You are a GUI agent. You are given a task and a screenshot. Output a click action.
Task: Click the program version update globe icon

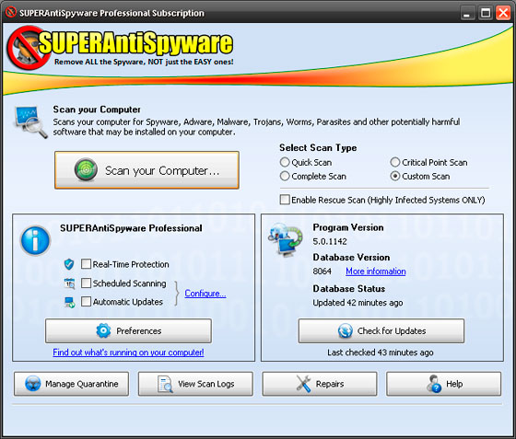(x=285, y=239)
